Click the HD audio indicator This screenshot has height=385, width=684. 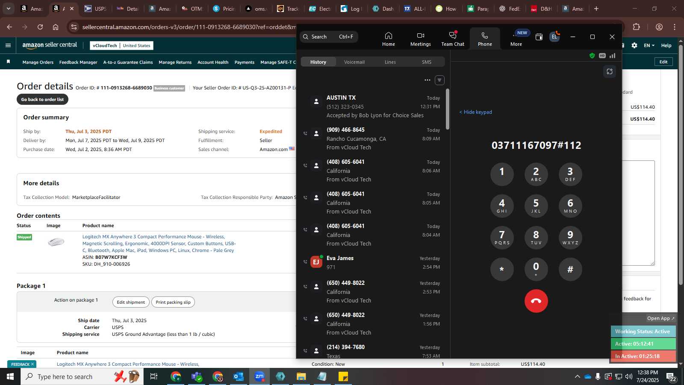[x=602, y=56]
